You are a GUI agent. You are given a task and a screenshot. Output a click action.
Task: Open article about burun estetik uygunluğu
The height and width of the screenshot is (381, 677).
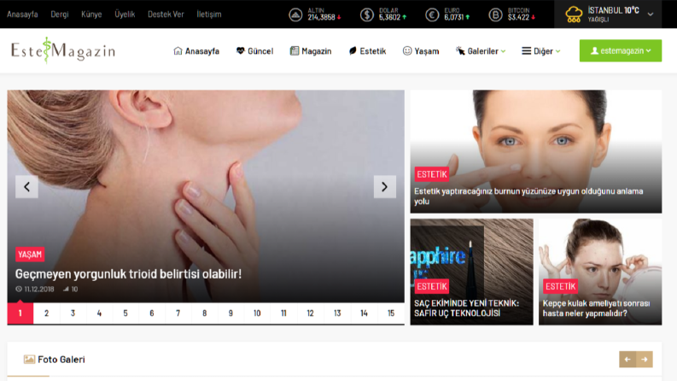point(528,196)
